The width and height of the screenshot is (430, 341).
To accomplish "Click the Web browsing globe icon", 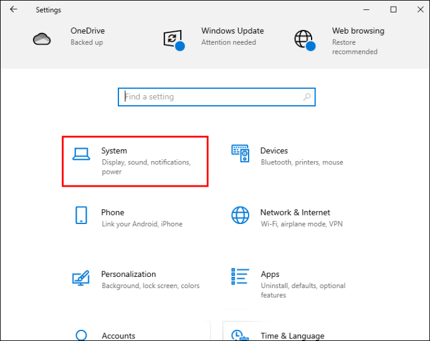I will click(305, 40).
